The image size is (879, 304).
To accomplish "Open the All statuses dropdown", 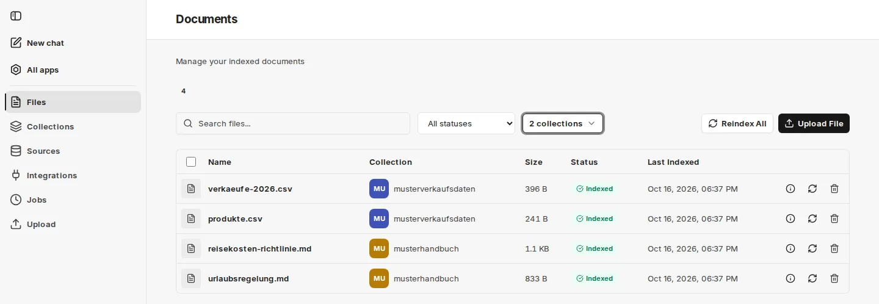I will [466, 123].
